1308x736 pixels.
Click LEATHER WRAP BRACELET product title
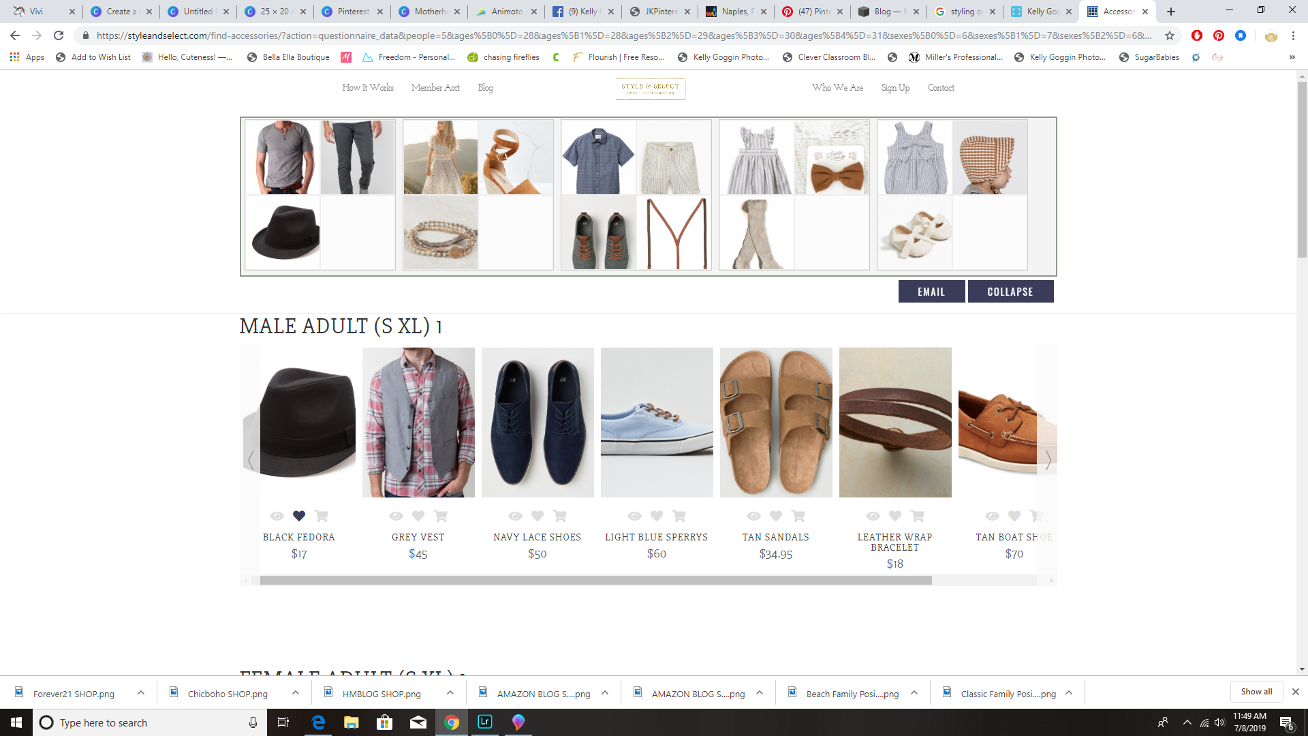click(895, 542)
